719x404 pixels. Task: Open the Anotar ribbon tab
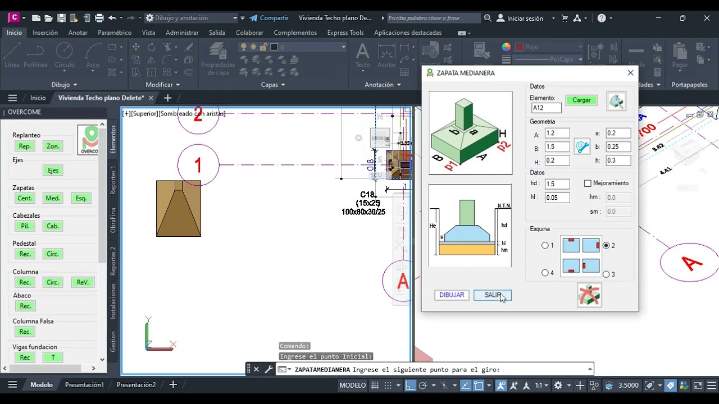78,33
